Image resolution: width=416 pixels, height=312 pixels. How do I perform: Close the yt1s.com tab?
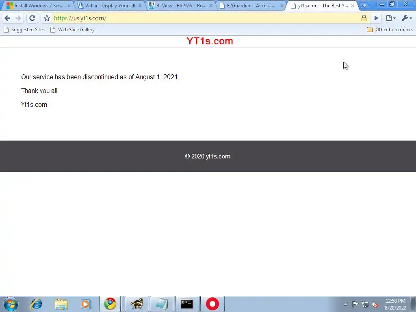(353, 6)
